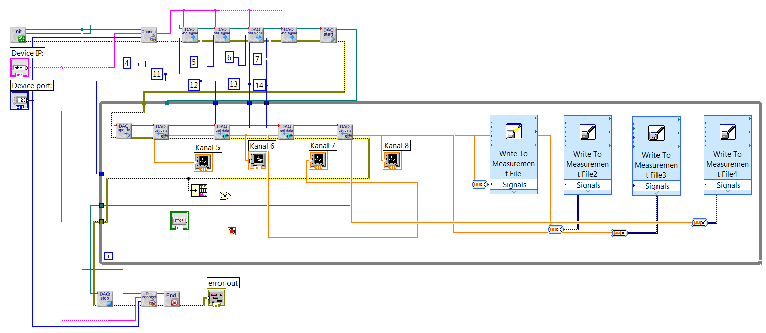Click the Kanal 5 waveform chart terminal

(203, 163)
